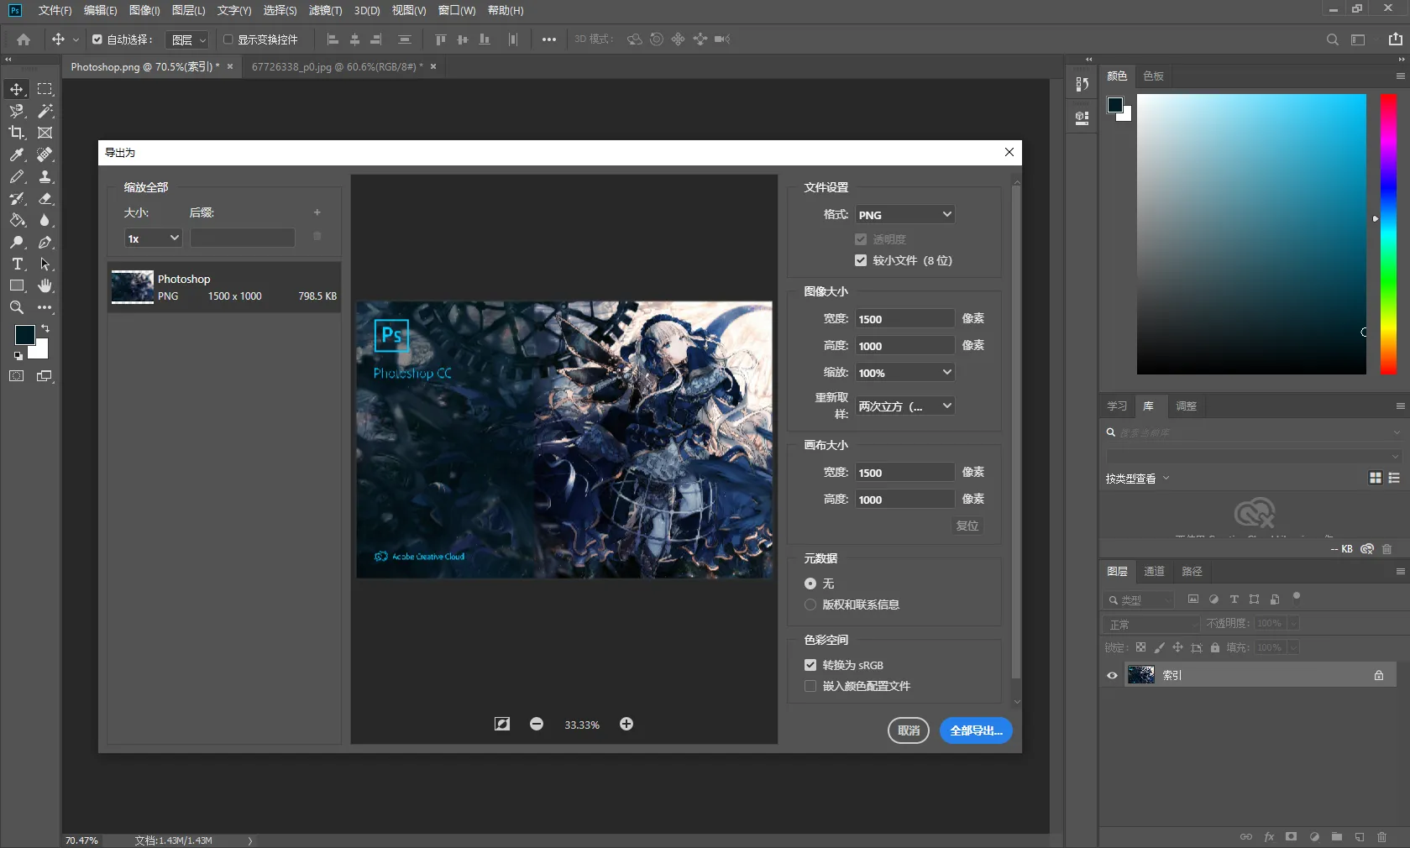
Task: Select the Rectangular Marquee tool
Action: tap(45, 89)
